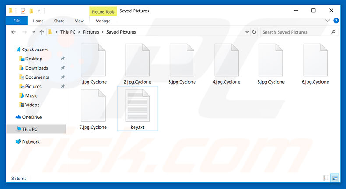Click the Picture Tools contextual tab
This screenshot has height=189, width=346.
coord(103,12)
